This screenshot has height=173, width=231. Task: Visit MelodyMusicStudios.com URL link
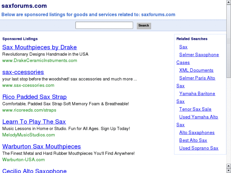[29, 135]
